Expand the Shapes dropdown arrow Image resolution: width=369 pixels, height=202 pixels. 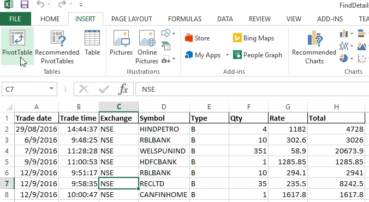pyautogui.click(x=174, y=33)
